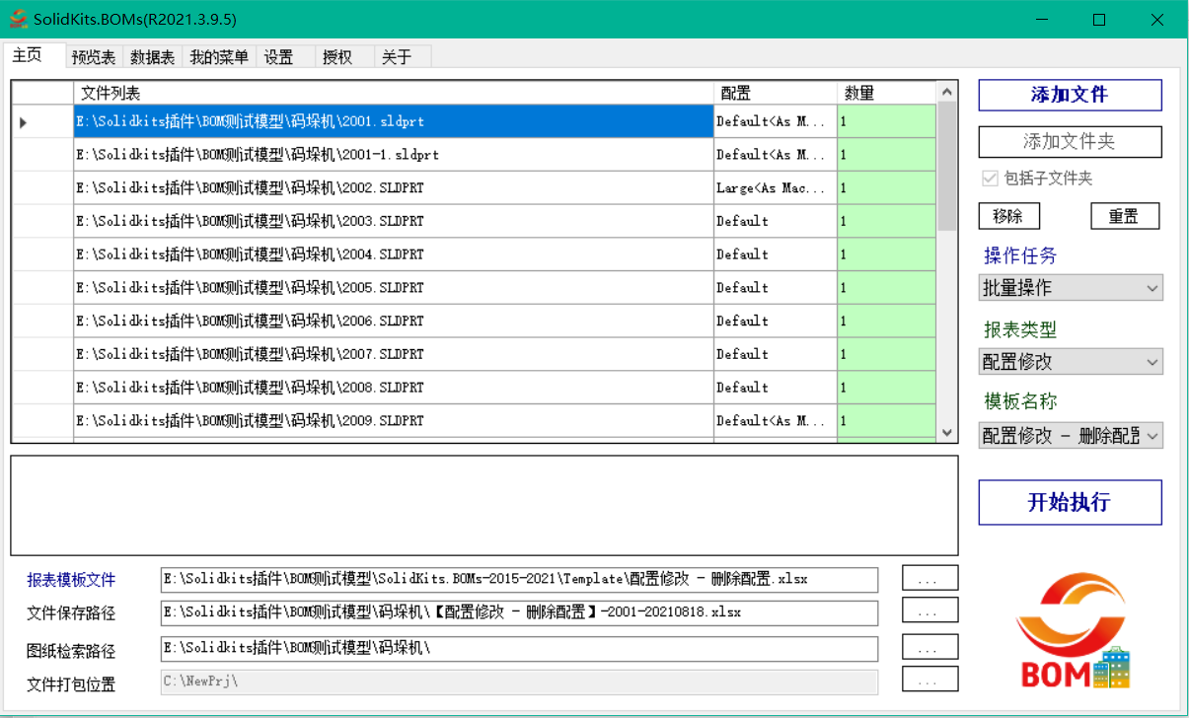
Task: Open the 模板名称 dropdown
Action: click(x=1070, y=435)
